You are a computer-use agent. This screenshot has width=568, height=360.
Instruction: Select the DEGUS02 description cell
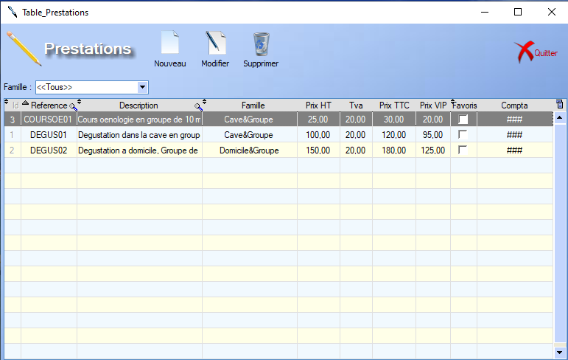click(139, 150)
